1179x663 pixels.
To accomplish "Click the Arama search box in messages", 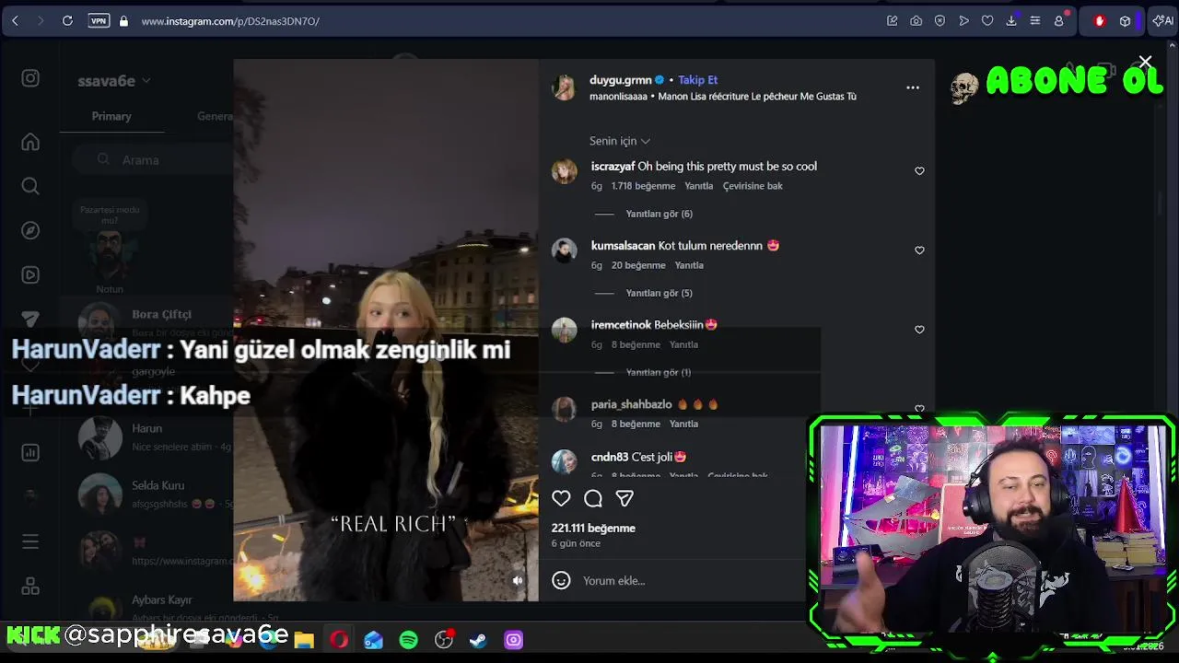I will click(x=152, y=160).
